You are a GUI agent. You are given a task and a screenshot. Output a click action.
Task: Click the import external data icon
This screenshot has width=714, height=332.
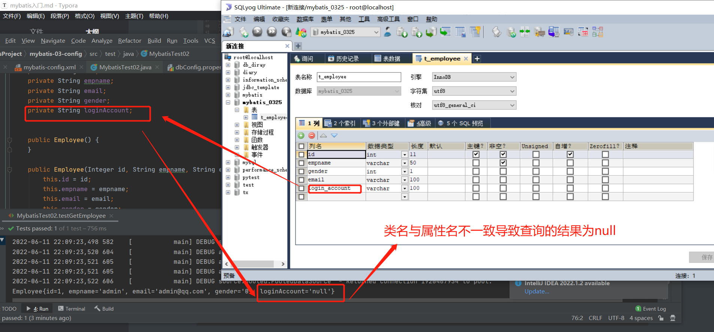tap(402, 32)
